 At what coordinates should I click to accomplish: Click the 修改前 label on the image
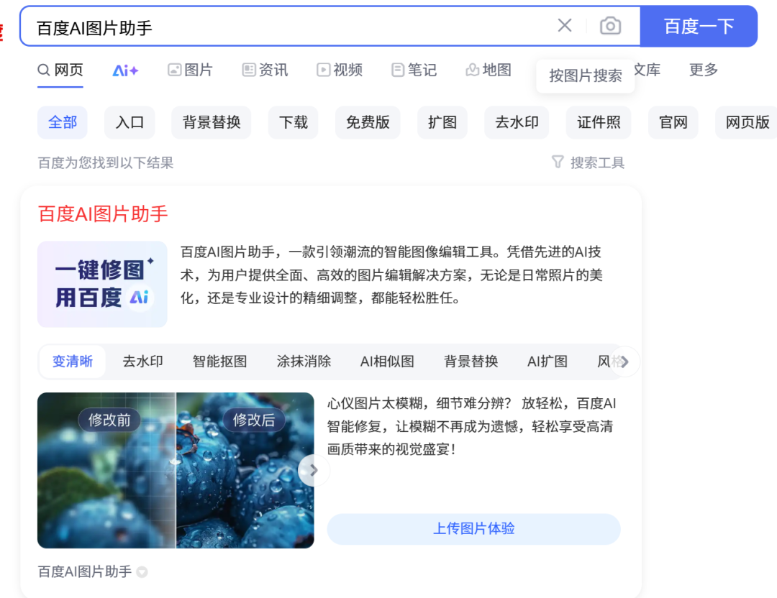109,420
